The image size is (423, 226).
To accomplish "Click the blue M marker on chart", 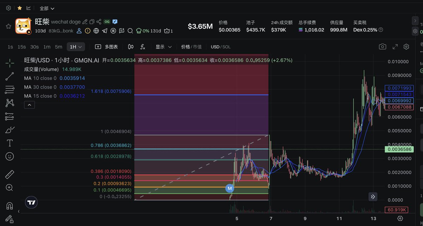I will pos(230,189).
